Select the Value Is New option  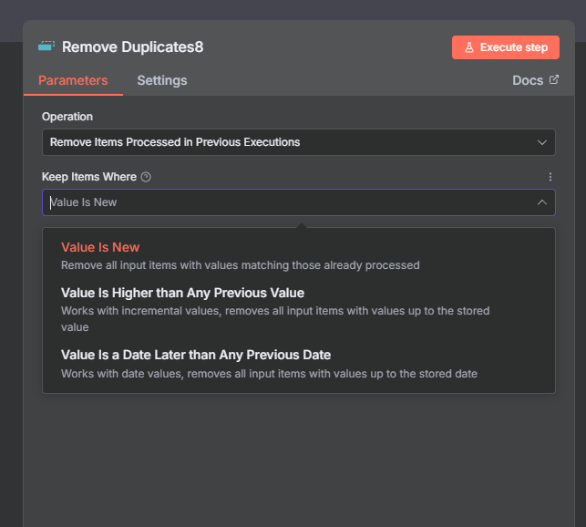(100, 247)
